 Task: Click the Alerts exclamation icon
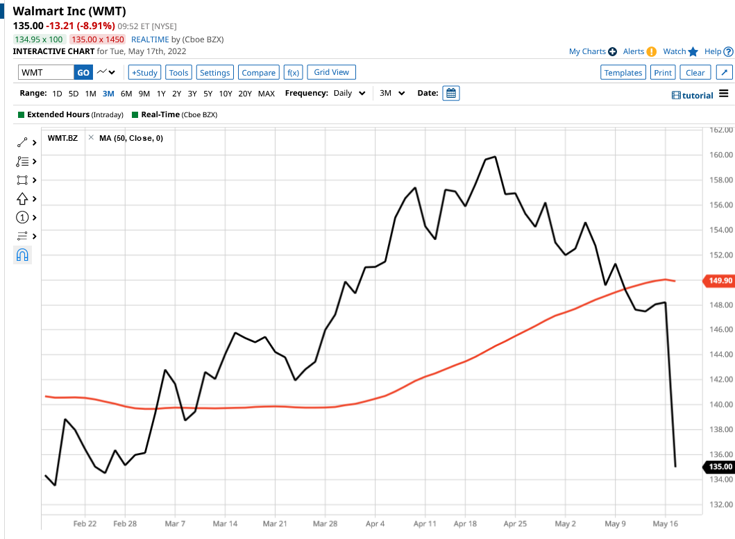pos(652,51)
